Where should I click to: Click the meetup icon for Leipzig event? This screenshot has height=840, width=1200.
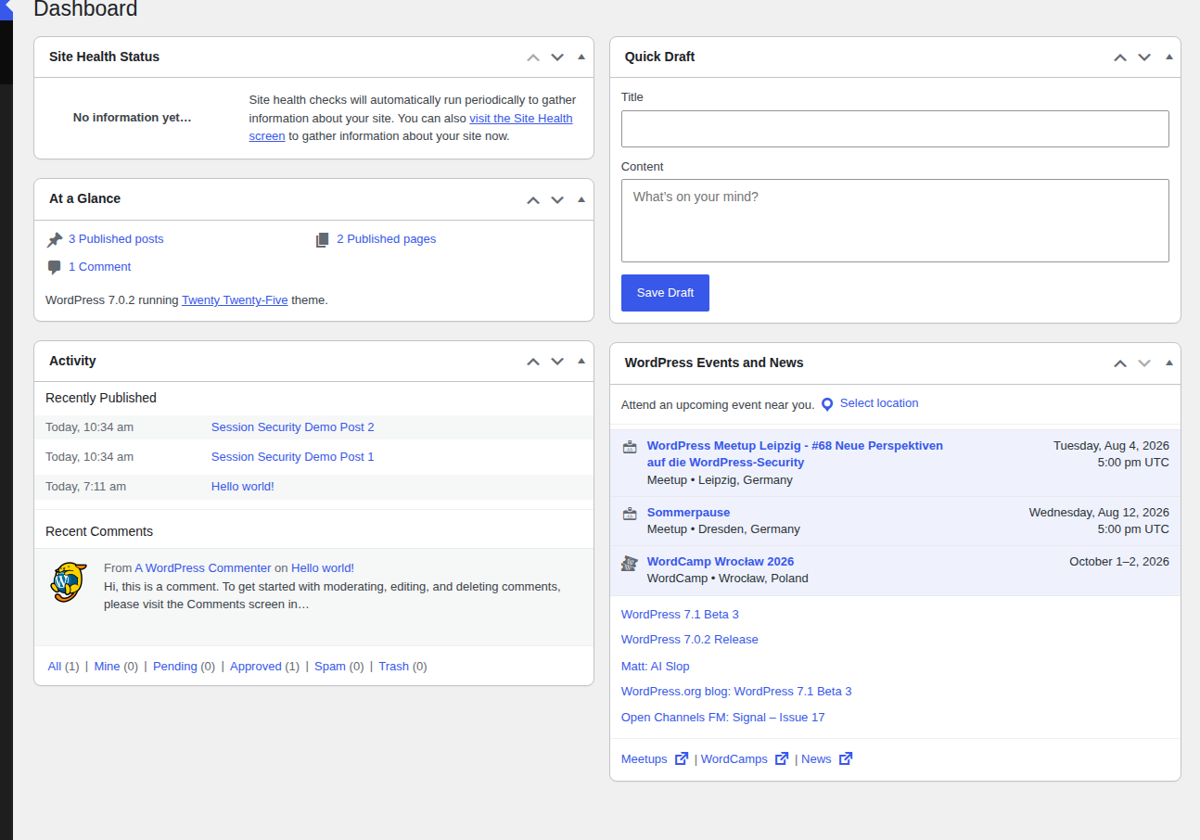tap(630, 447)
